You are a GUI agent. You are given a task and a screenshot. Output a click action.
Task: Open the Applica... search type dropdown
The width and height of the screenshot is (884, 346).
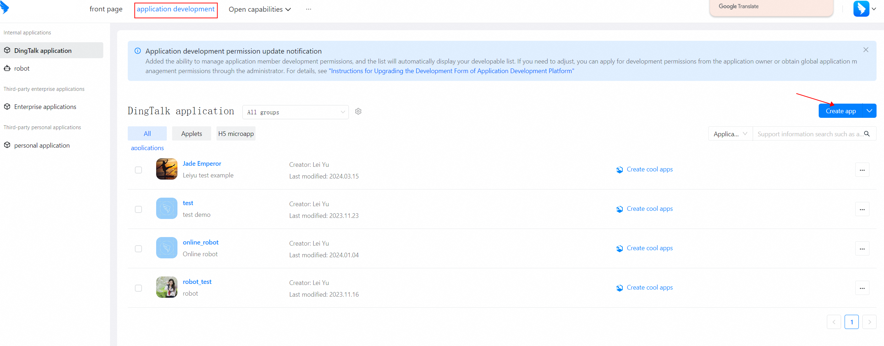[731, 134]
